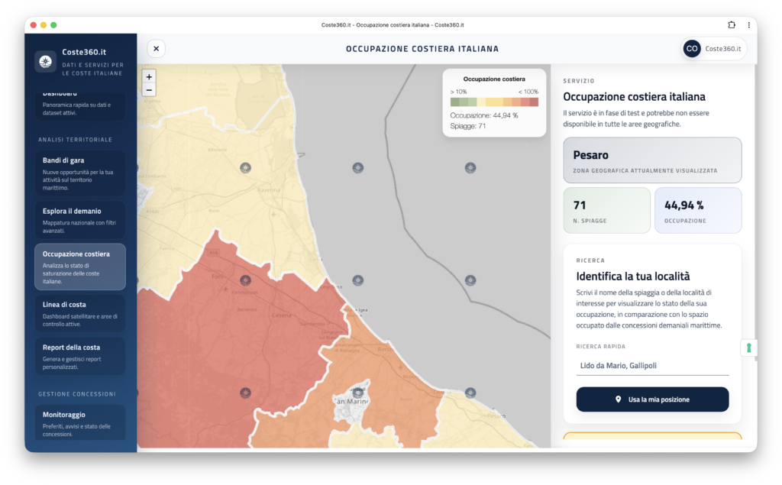Select Occupazione costiera in sidebar
The height and width of the screenshot is (485, 782).
click(x=79, y=267)
